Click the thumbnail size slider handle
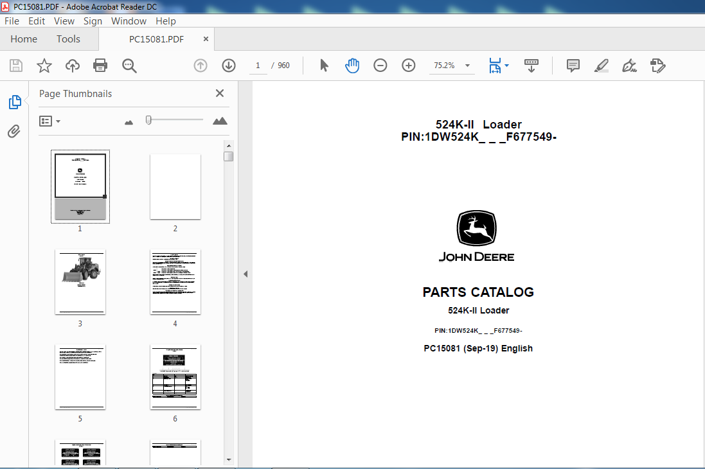Viewport: 705px width, 469px height. tap(149, 120)
